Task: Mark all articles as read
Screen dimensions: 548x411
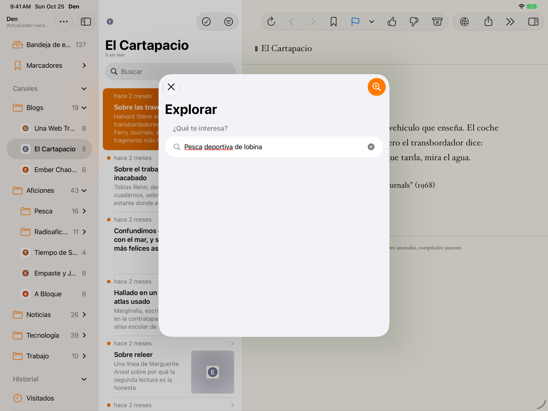Action: (206, 22)
